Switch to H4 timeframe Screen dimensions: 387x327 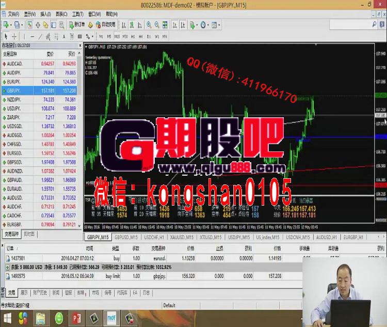pos(141,36)
